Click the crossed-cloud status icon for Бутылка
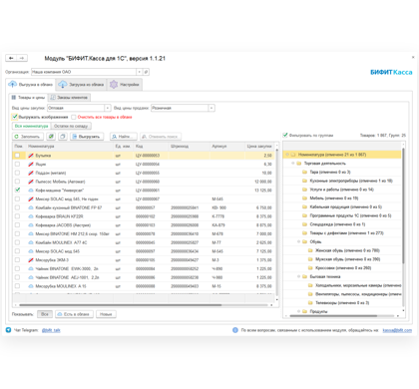The image size is (419, 389). pos(31,156)
